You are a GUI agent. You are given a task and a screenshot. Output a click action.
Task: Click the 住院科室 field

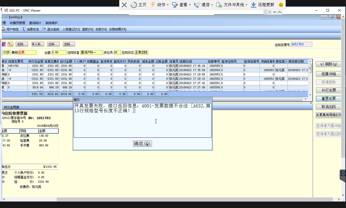point(92,53)
